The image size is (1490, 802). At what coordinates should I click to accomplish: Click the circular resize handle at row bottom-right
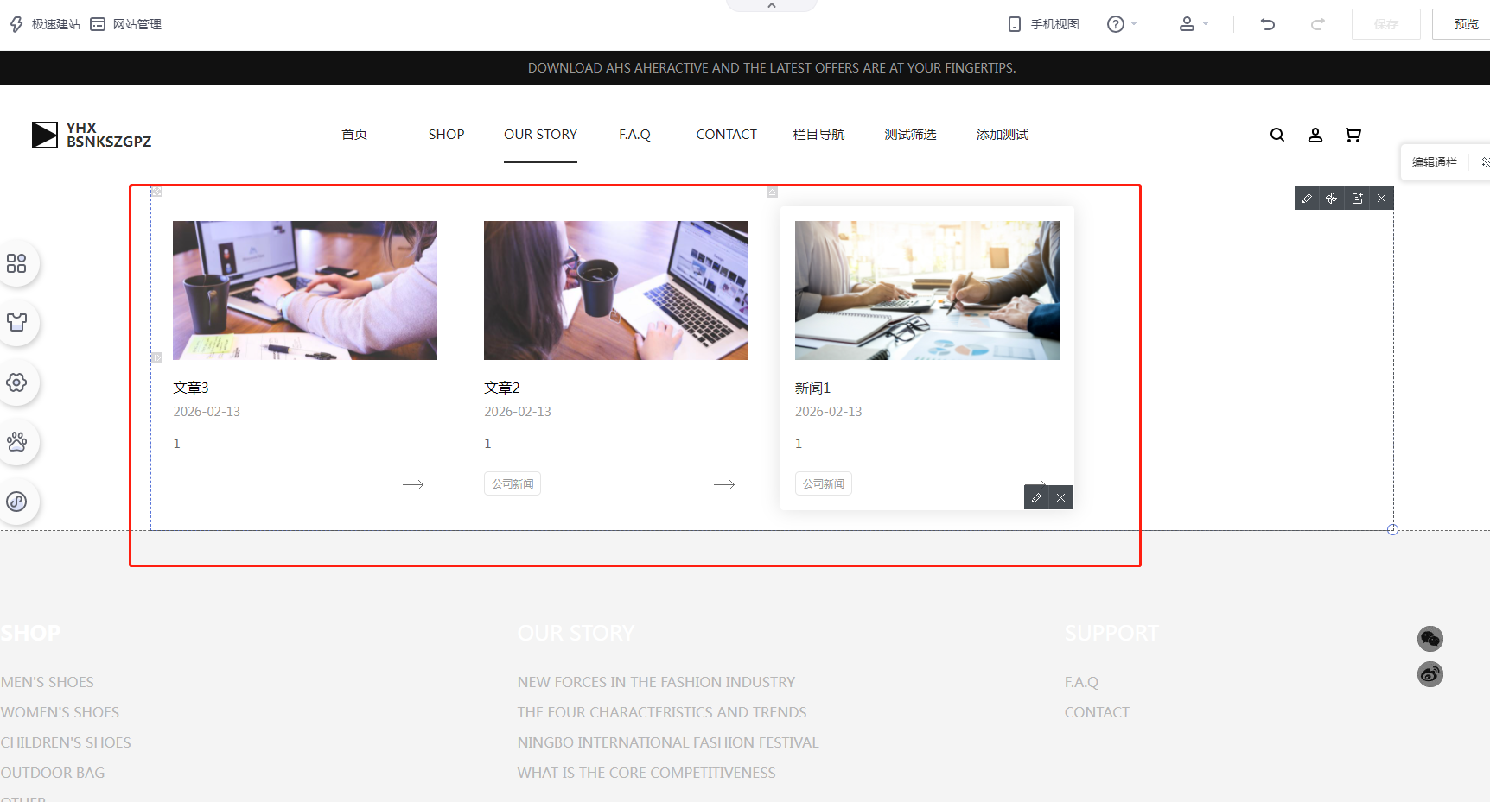pos(1392,530)
